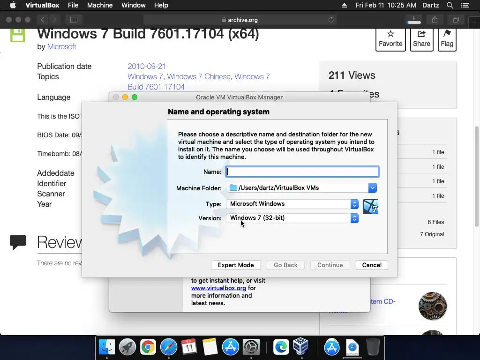Viewport: 480px width, 360px height.
Task: Open VirtualBox in the Dock
Action: pyautogui.click(x=300, y=346)
